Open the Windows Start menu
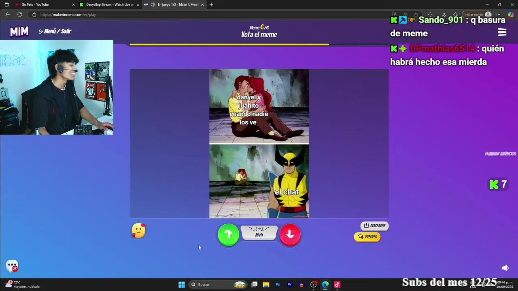 (182, 285)
